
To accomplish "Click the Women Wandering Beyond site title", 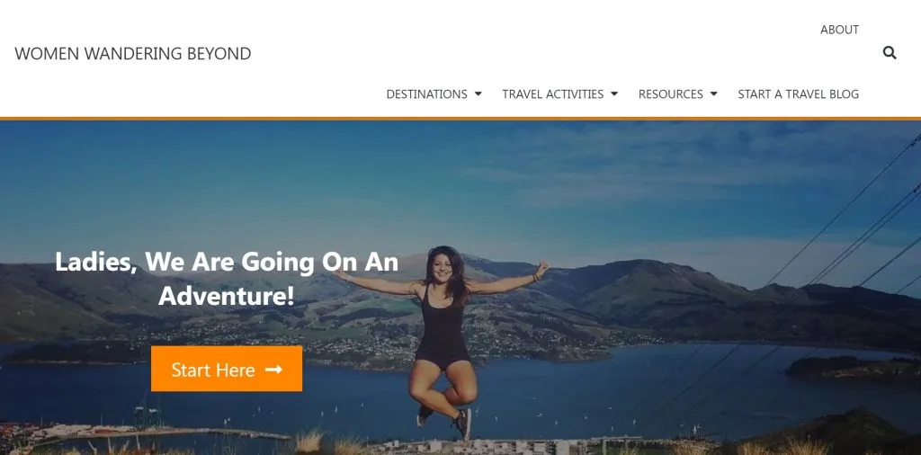I will pos(133,53).
